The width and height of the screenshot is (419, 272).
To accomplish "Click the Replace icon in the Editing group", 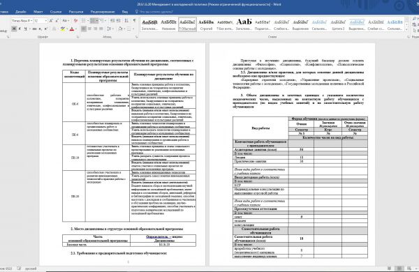I will click(x=414, y=24).
